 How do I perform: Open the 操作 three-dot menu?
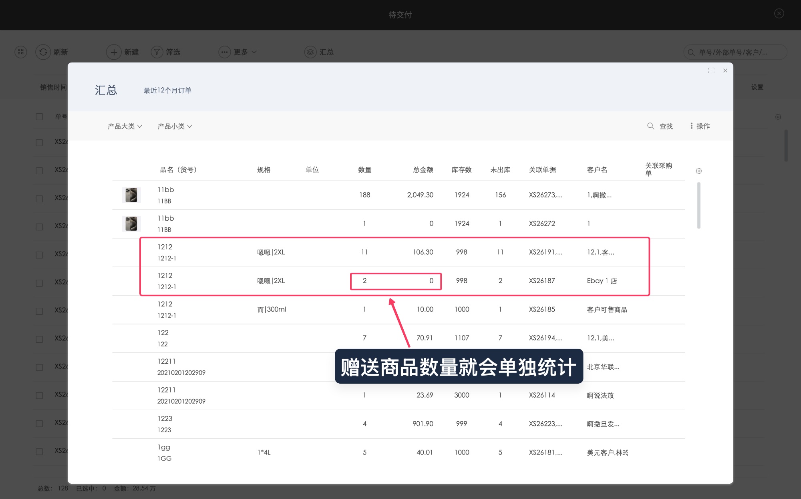coord(699,126)
